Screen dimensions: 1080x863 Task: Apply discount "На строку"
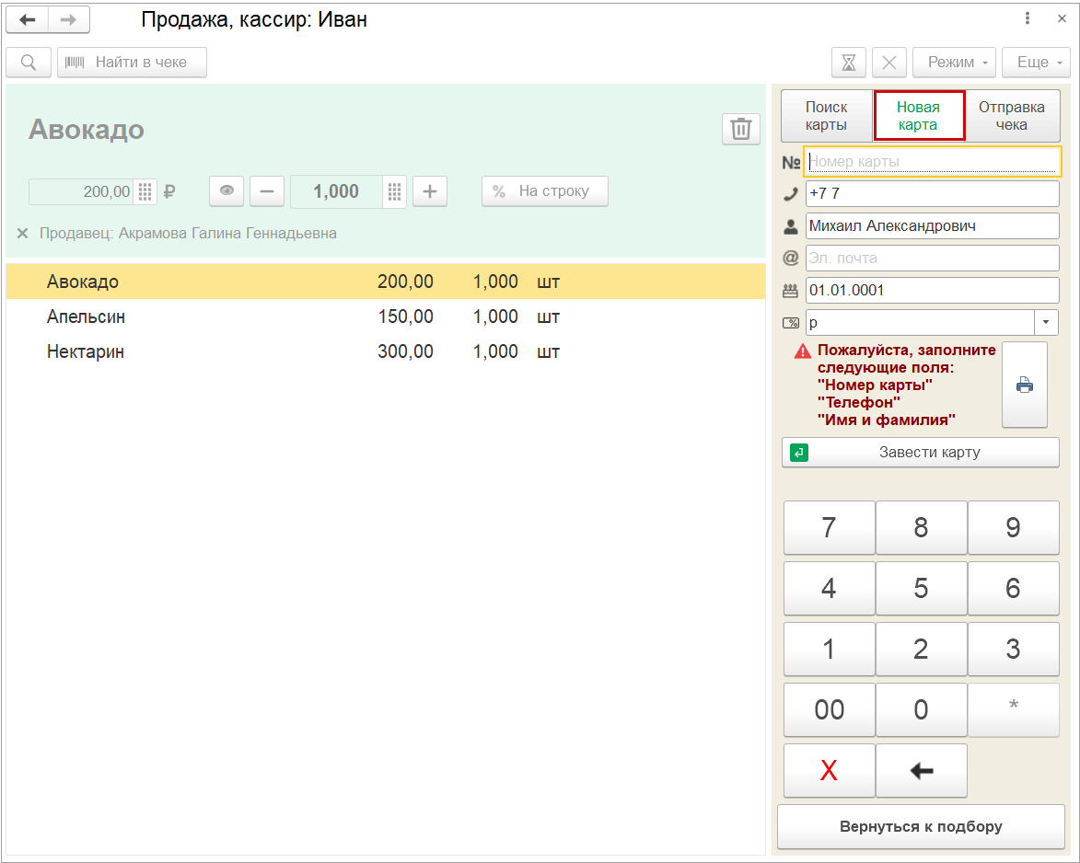545,190
